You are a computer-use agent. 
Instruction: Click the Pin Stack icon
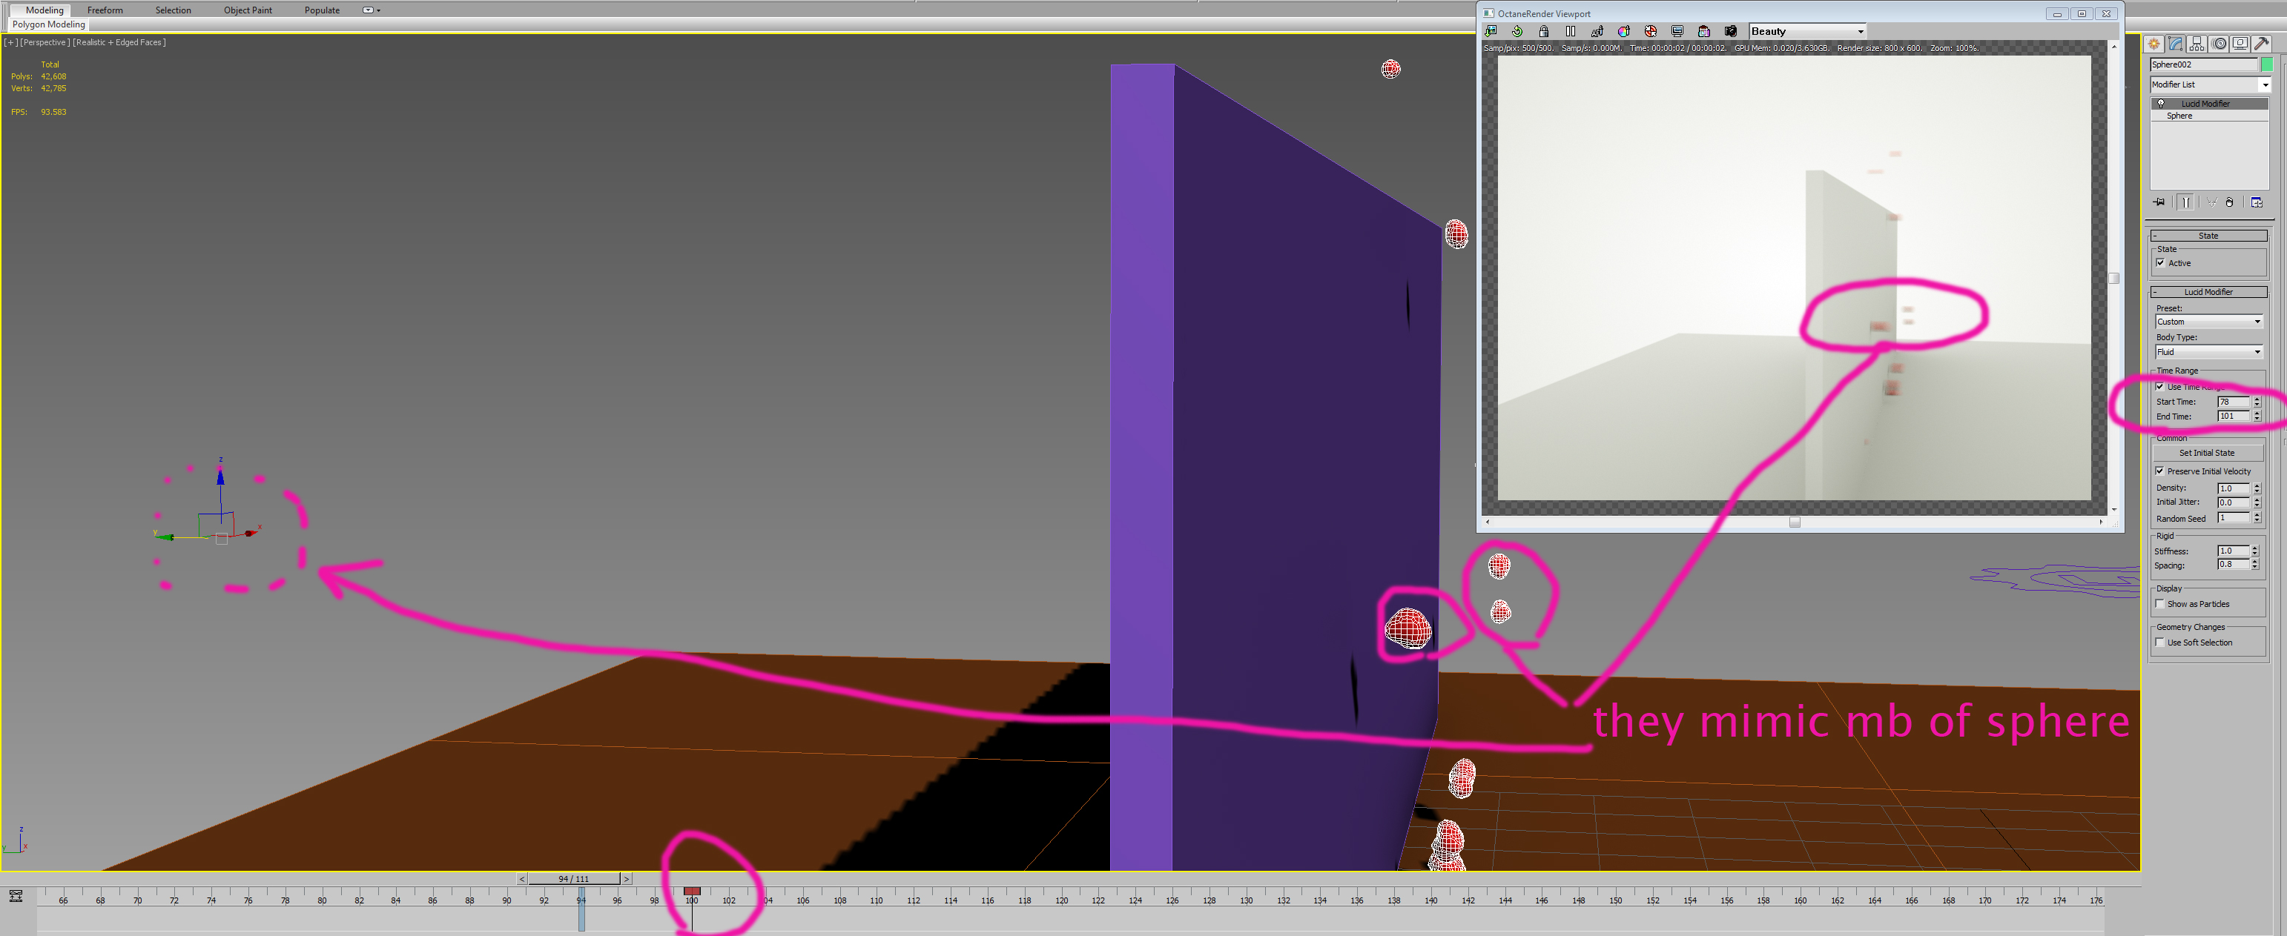click(x=2159, y=202)
